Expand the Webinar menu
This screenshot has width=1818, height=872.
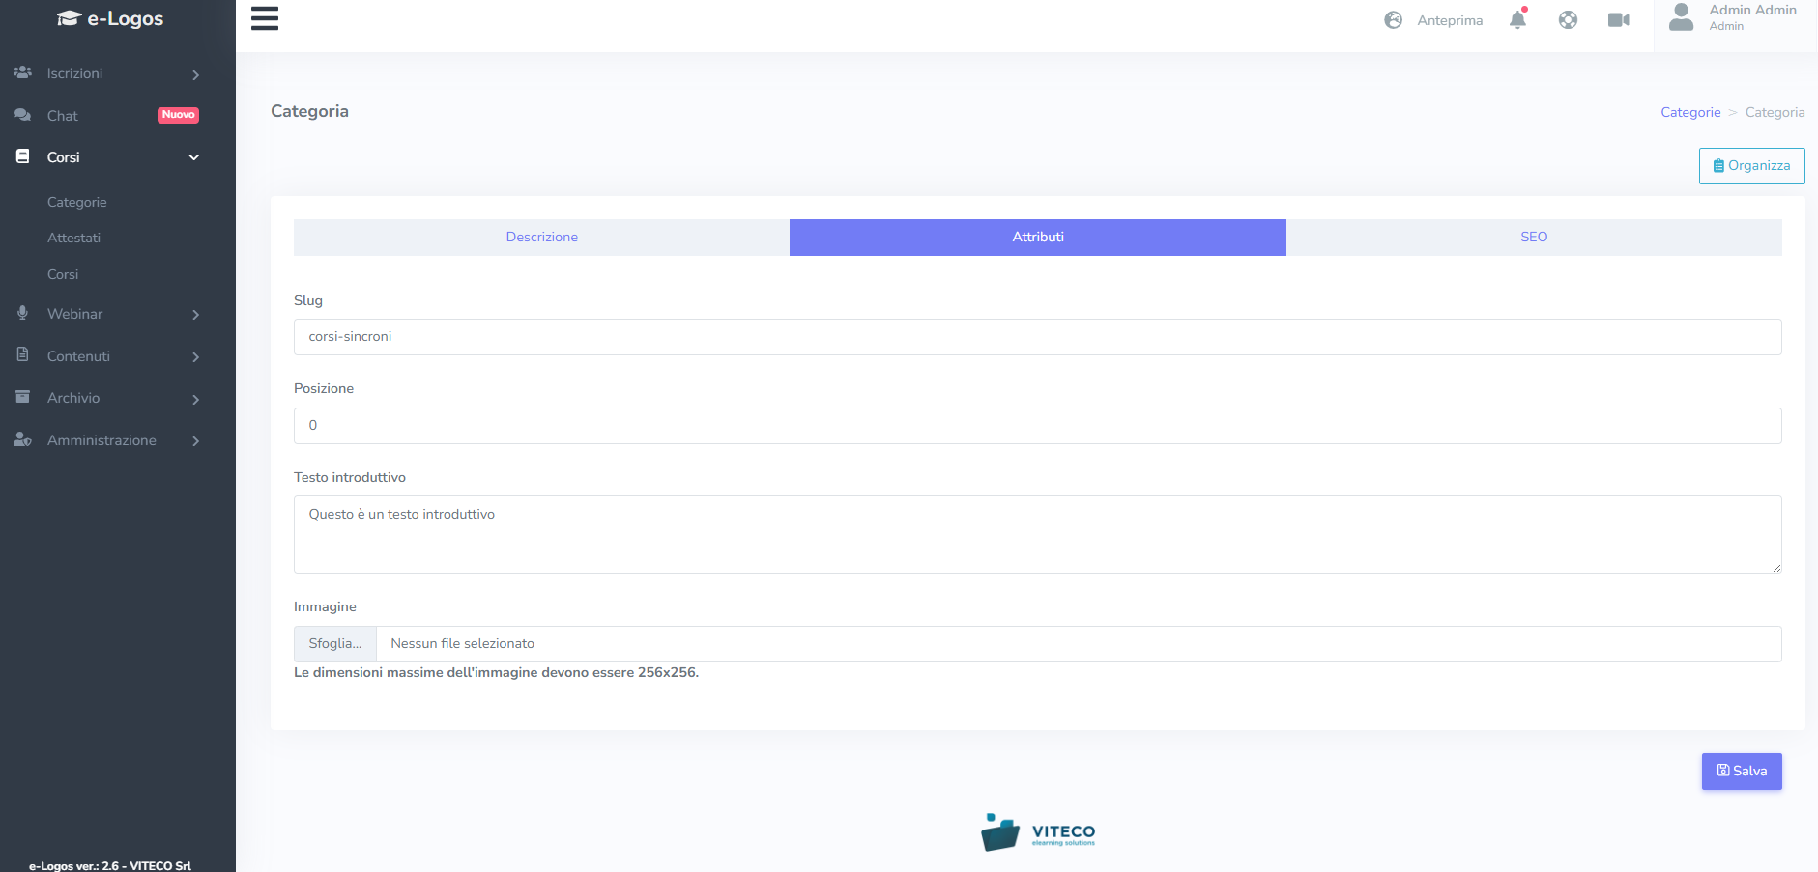point(106,314)
